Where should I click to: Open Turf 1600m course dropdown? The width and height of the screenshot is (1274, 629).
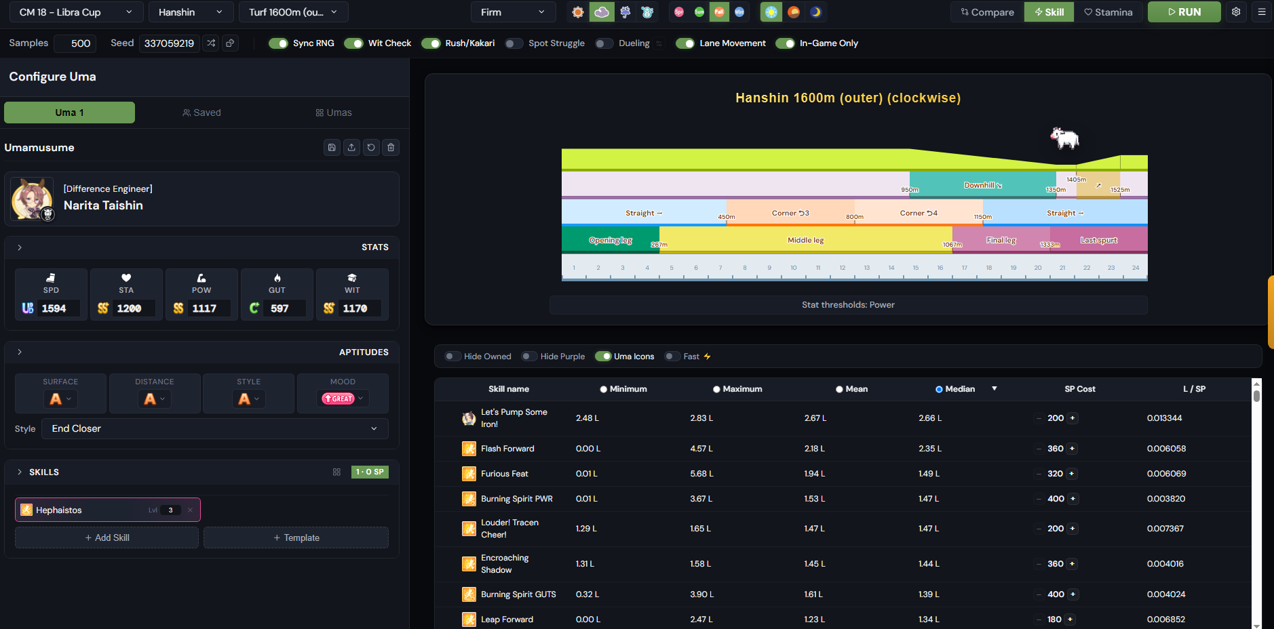(x=293, y=12)
